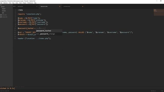Click the $result variable on line 13
This screenshot has height=92, width=164.
click(x=21, y=34)
